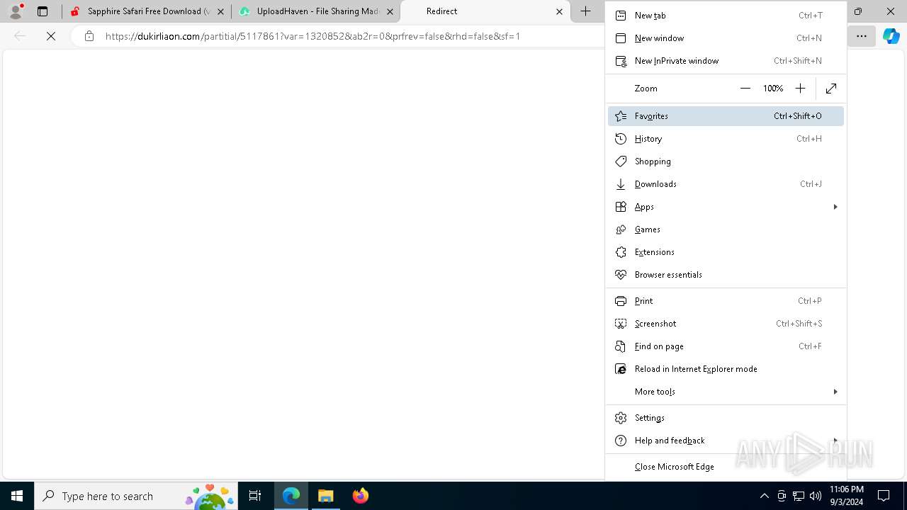Choose Screenshot menu entry
Image resolution: width=907 pixels, height=510 pixels.
click(726, 324)
